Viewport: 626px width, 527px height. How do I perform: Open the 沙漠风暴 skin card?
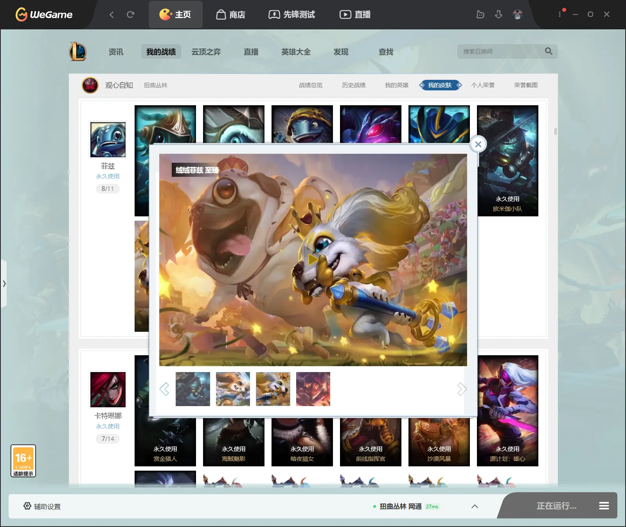pos(439,442)
